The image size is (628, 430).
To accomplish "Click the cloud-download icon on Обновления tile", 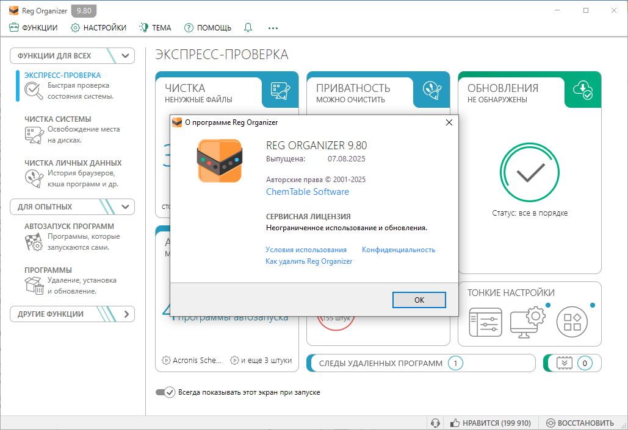I will 582,89.
